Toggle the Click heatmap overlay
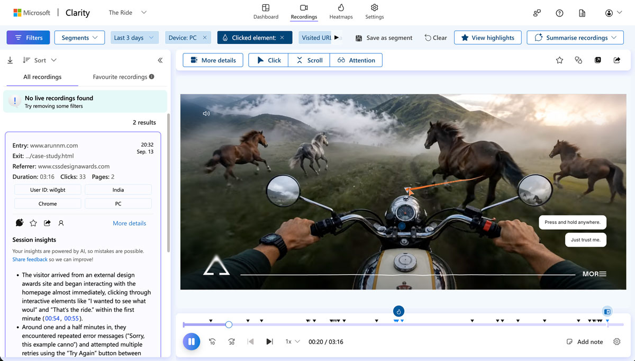 click(x=268, y=60)
